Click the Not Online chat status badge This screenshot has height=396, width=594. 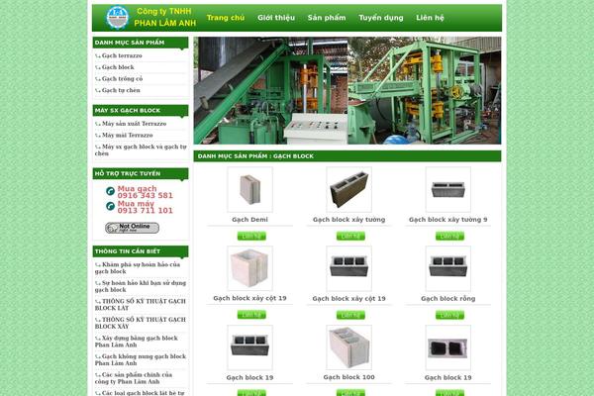(x=132, y=228)
